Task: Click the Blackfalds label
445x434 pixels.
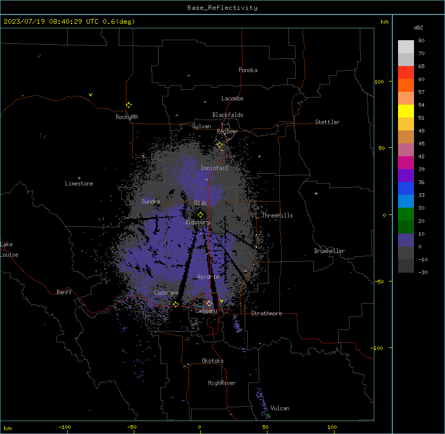Action: pyautogui.click(x=228, y=115)
